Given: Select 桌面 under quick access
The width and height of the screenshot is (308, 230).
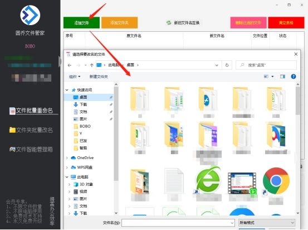Looking at the screenshot, I should pos(84,97).
